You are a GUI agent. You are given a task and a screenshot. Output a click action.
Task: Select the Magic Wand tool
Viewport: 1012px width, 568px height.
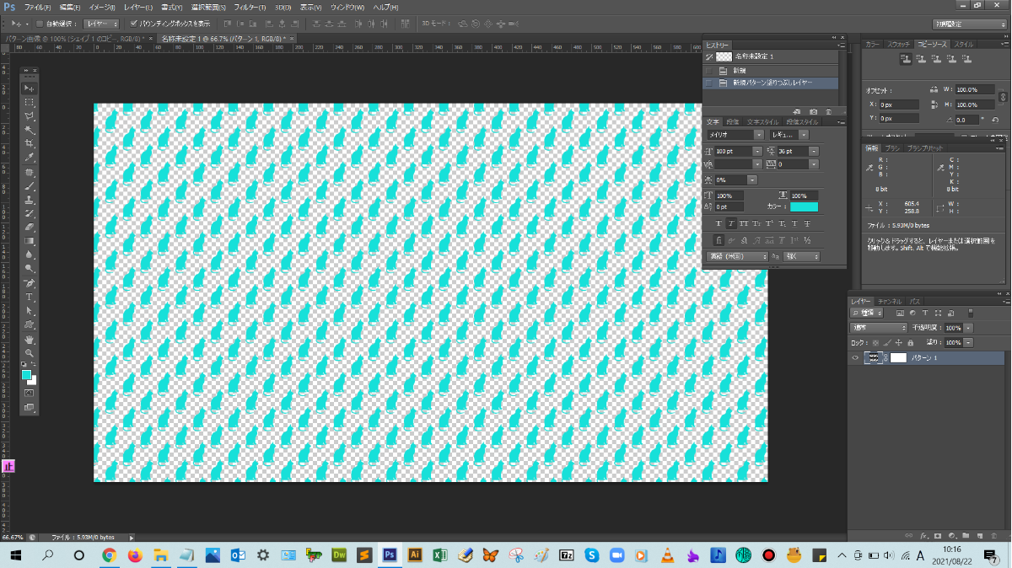[x=30, y=131]
